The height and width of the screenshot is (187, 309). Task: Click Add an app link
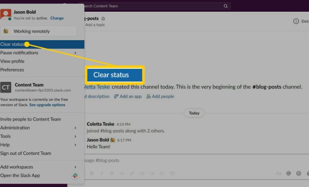pos(128,96)
